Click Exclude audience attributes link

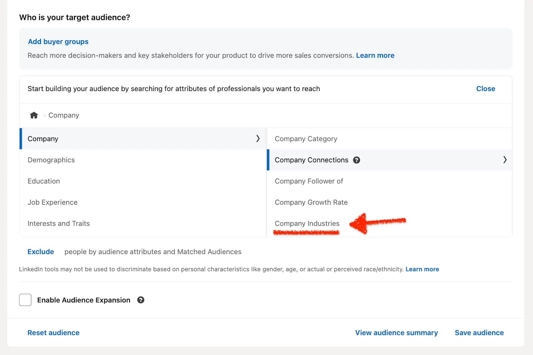(41, 252)
